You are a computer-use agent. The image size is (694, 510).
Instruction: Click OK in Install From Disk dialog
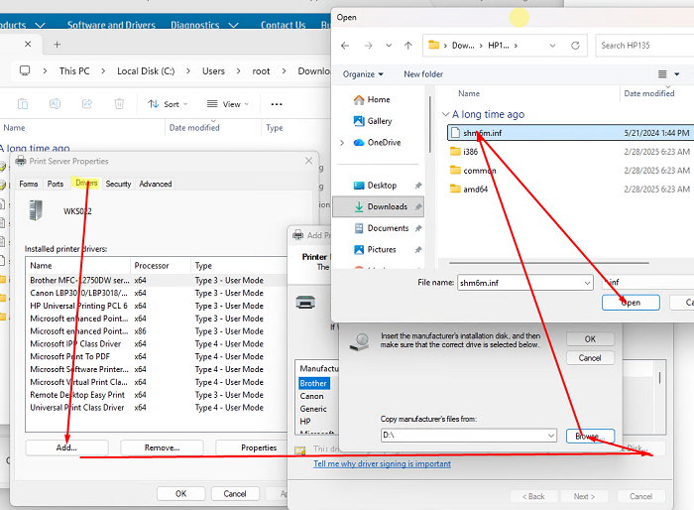coord(590,339)
